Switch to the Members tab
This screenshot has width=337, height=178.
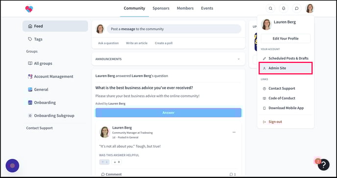pyautogui.click(x=185, y=8)
